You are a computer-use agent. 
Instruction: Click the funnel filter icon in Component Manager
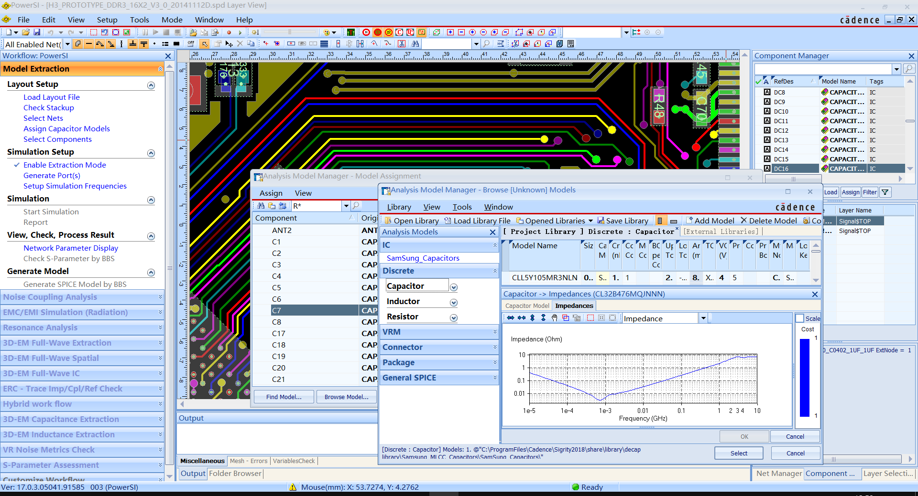[885, 192]
